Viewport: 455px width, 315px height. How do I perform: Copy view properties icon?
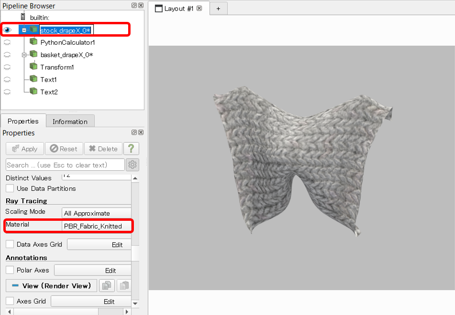coord(108,285)
